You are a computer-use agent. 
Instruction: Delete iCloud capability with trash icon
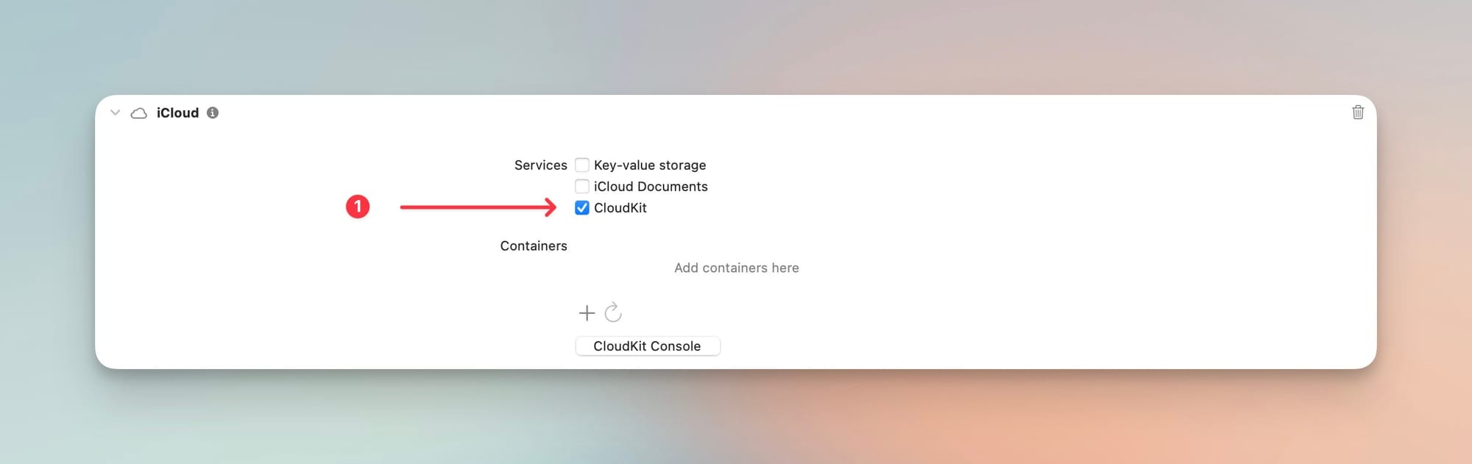pos(1358,113)
